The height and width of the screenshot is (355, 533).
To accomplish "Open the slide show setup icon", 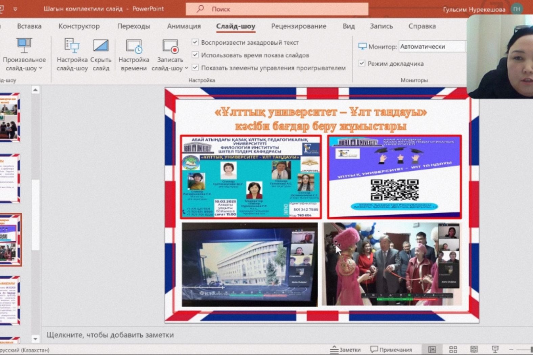I will [72, 46].
